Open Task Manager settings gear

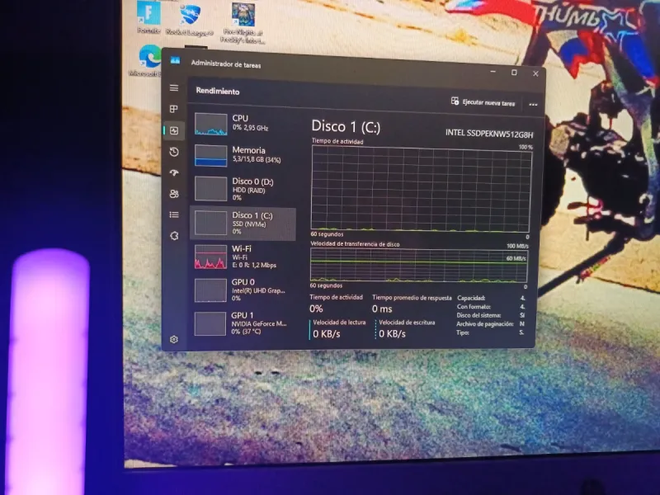click(x=174, y=339)
